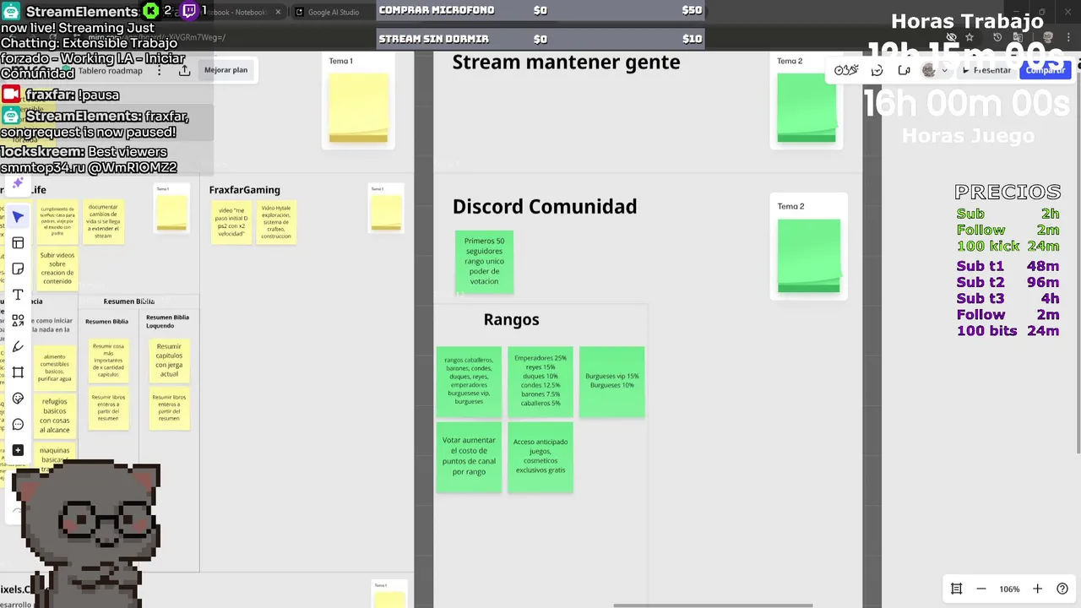Select the Comment tool
The width and height of the screenshot is (1081, 608).
point(18,424)
